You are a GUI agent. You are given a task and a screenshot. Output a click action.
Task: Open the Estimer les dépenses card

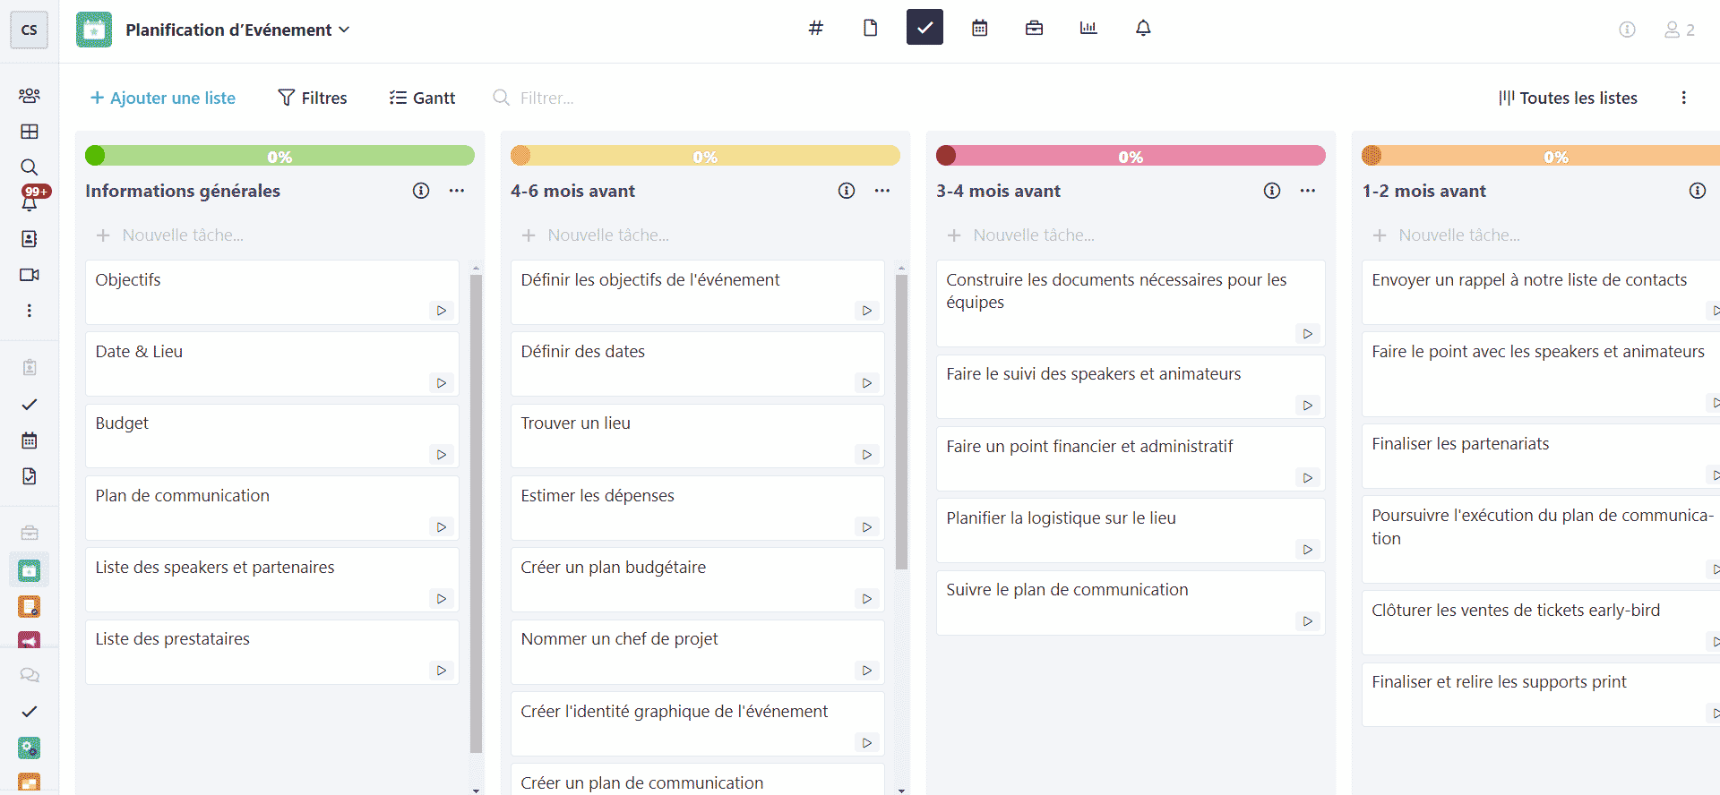click(698, 508)
